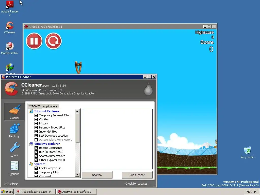Click CCleaner title bar icon

(4, 77)
